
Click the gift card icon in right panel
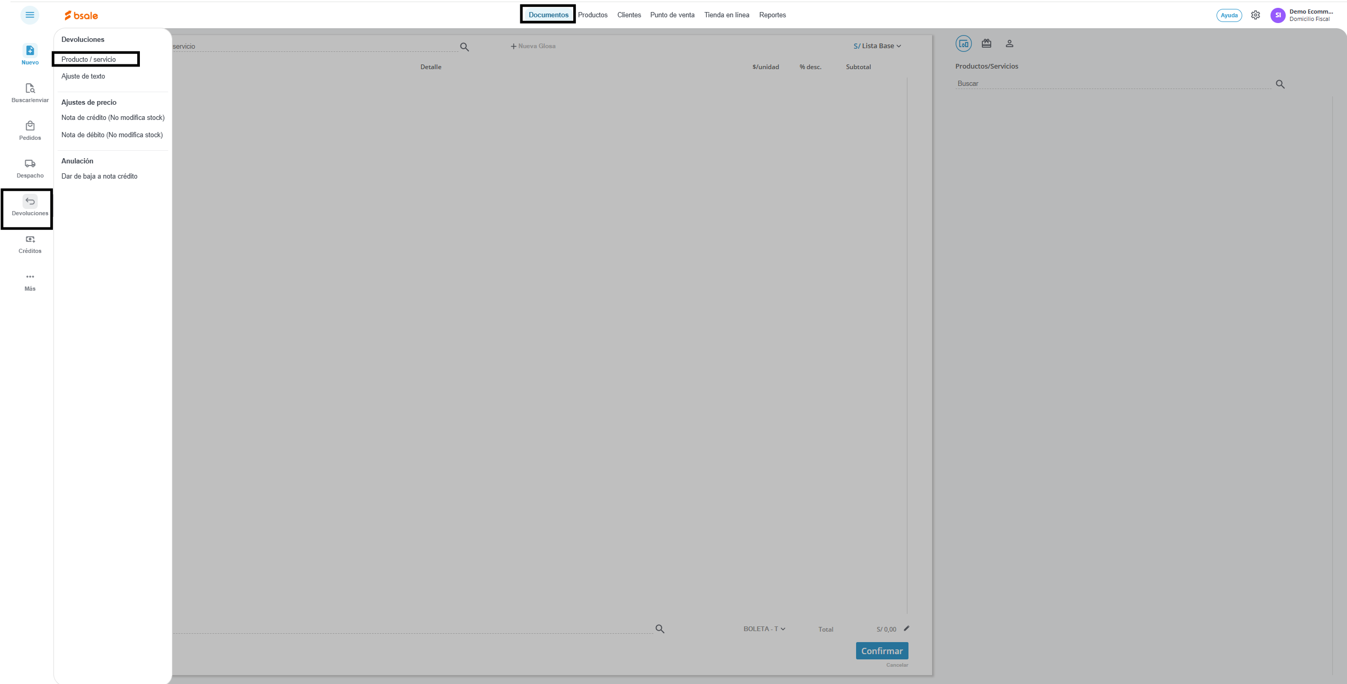coord(987,43)
